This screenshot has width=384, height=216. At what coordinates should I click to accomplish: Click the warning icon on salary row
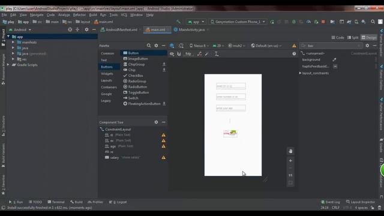tap(163, 157)
